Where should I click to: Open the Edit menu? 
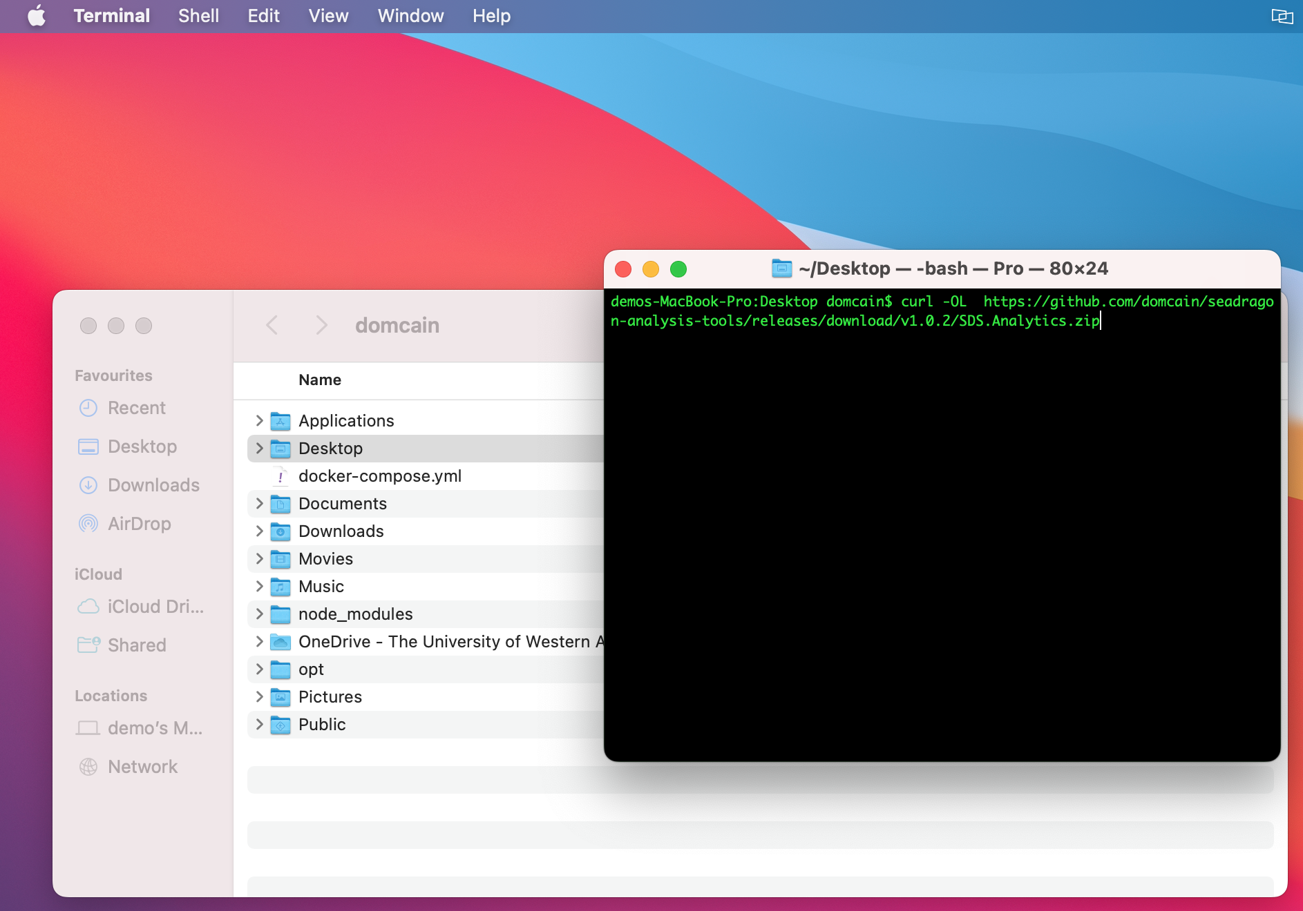tap(263, 16)
